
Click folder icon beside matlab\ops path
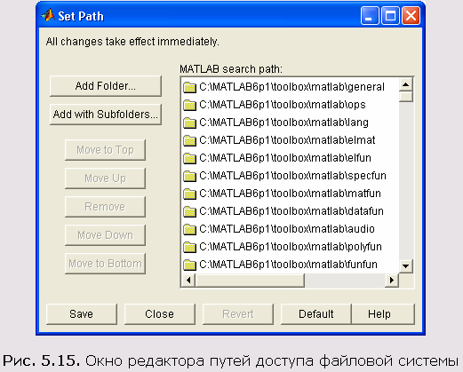coord(189,105)
